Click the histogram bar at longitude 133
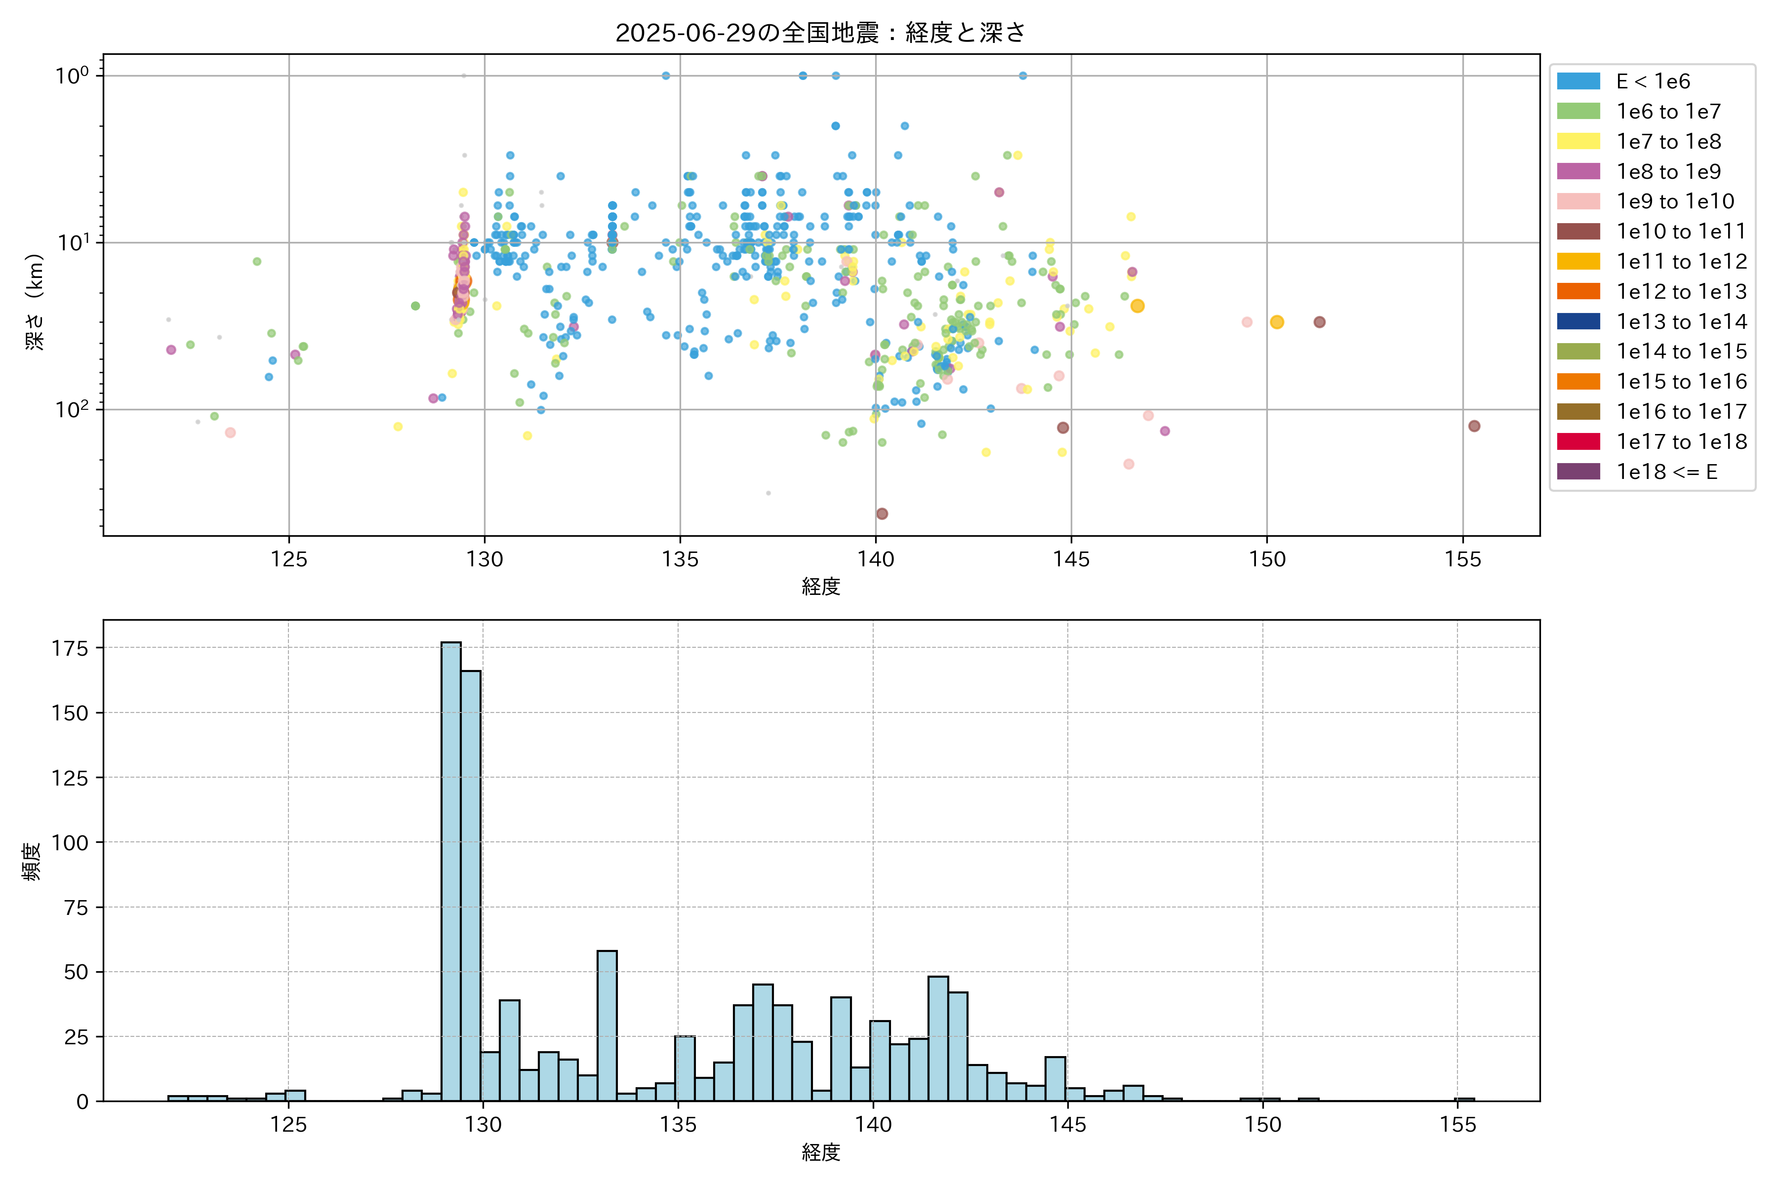 (x=607, y=1026)
